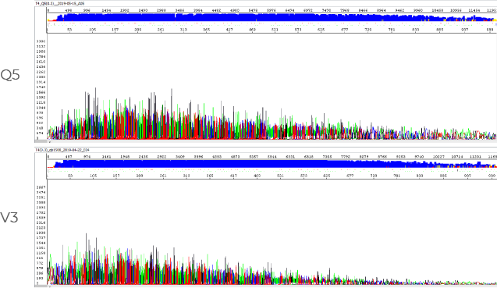Click the 1740 intensity label on Q5 axis
Viewport: 497px width, 288px height.
[41, 87]
